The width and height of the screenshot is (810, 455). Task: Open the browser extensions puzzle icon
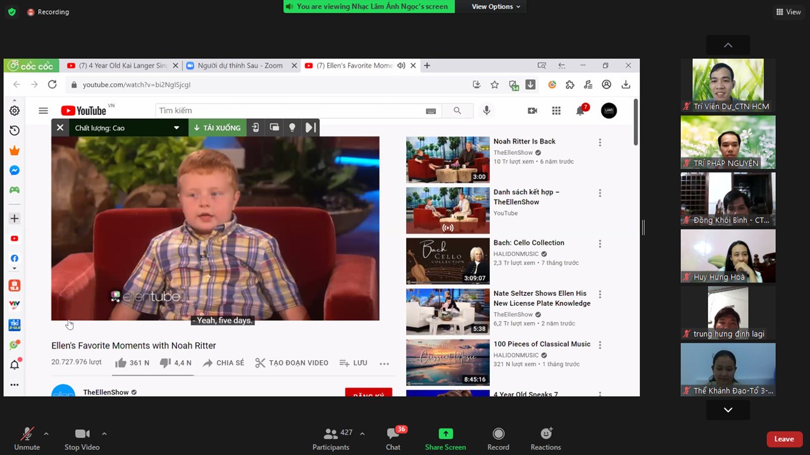coord(570,85)
